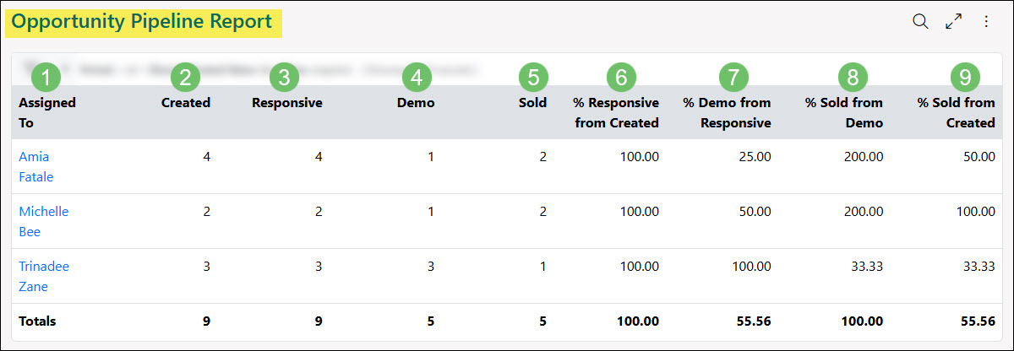The width and height of the screenshot is (1014, 351).
Task: Select the Totals row label
Action: (37, 321)
